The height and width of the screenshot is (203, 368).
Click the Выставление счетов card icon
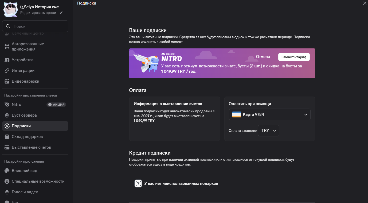7,147
